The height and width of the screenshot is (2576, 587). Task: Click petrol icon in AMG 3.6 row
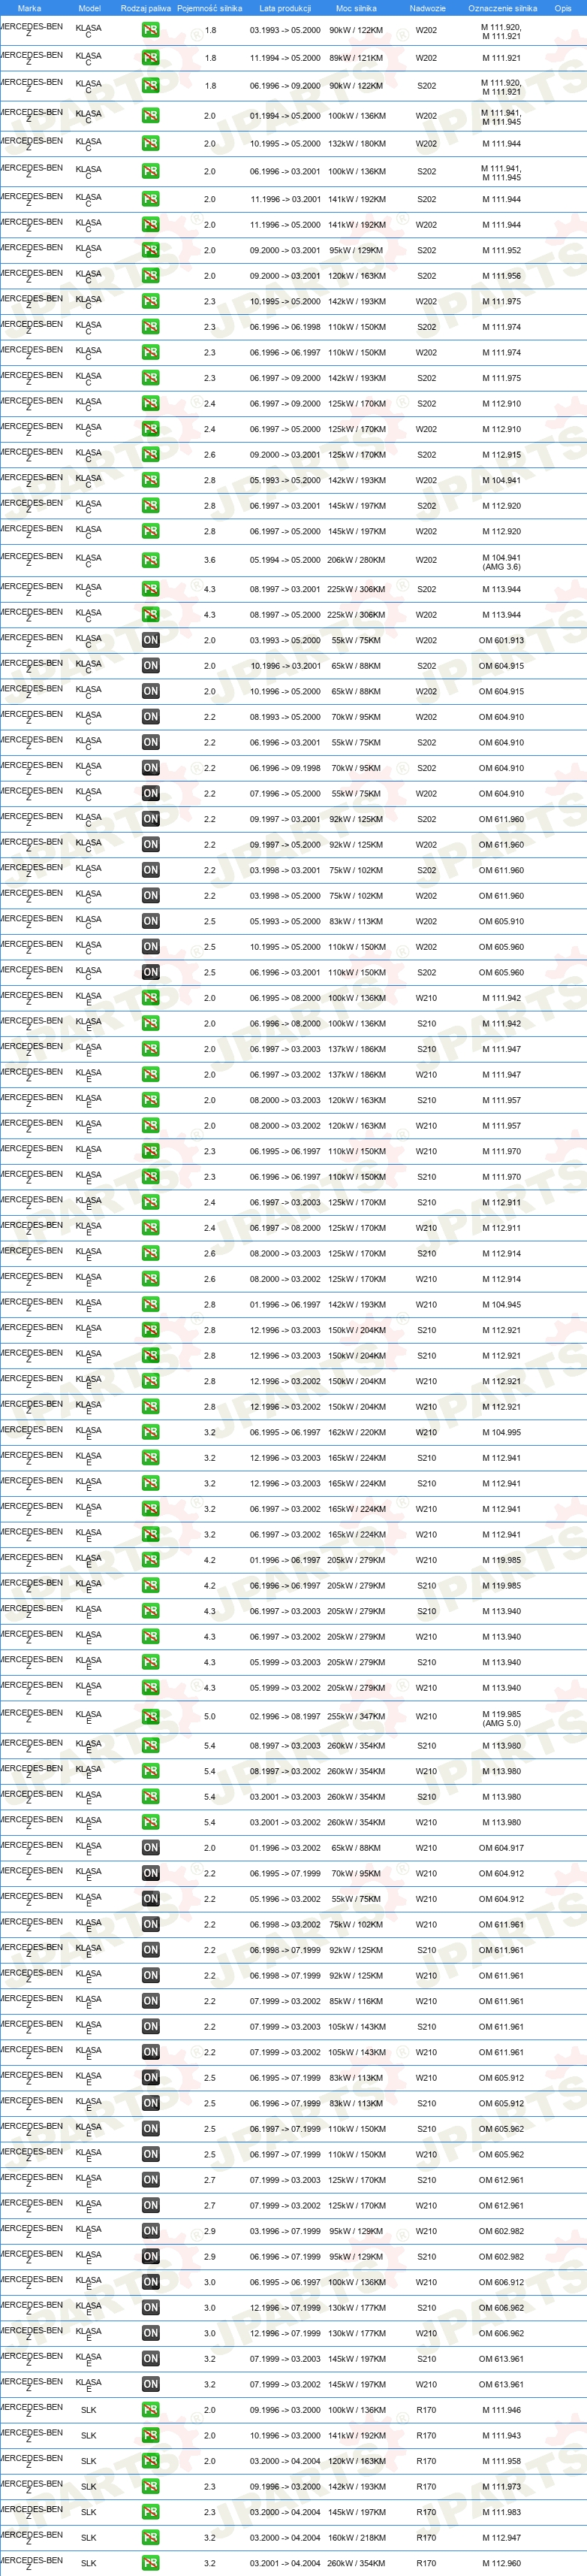151,560
